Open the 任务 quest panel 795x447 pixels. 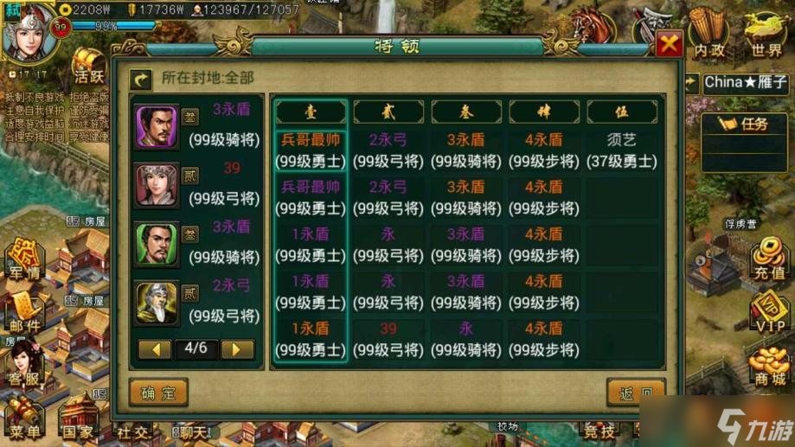click(x=744, y=125)
